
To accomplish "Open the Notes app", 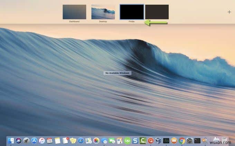I will click(x=57, y=141).
